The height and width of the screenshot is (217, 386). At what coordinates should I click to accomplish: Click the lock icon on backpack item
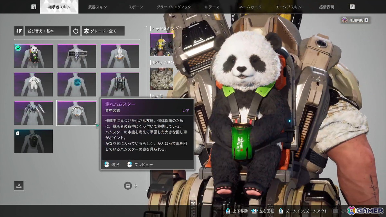click(x=18, y=133)
